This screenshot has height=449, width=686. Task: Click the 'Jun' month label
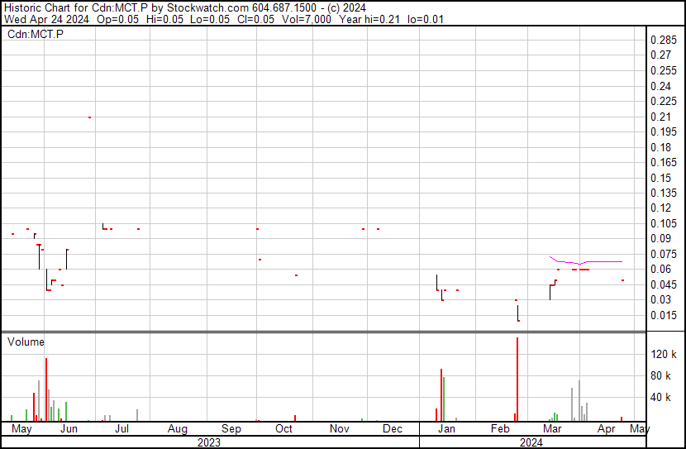point(69,428)
